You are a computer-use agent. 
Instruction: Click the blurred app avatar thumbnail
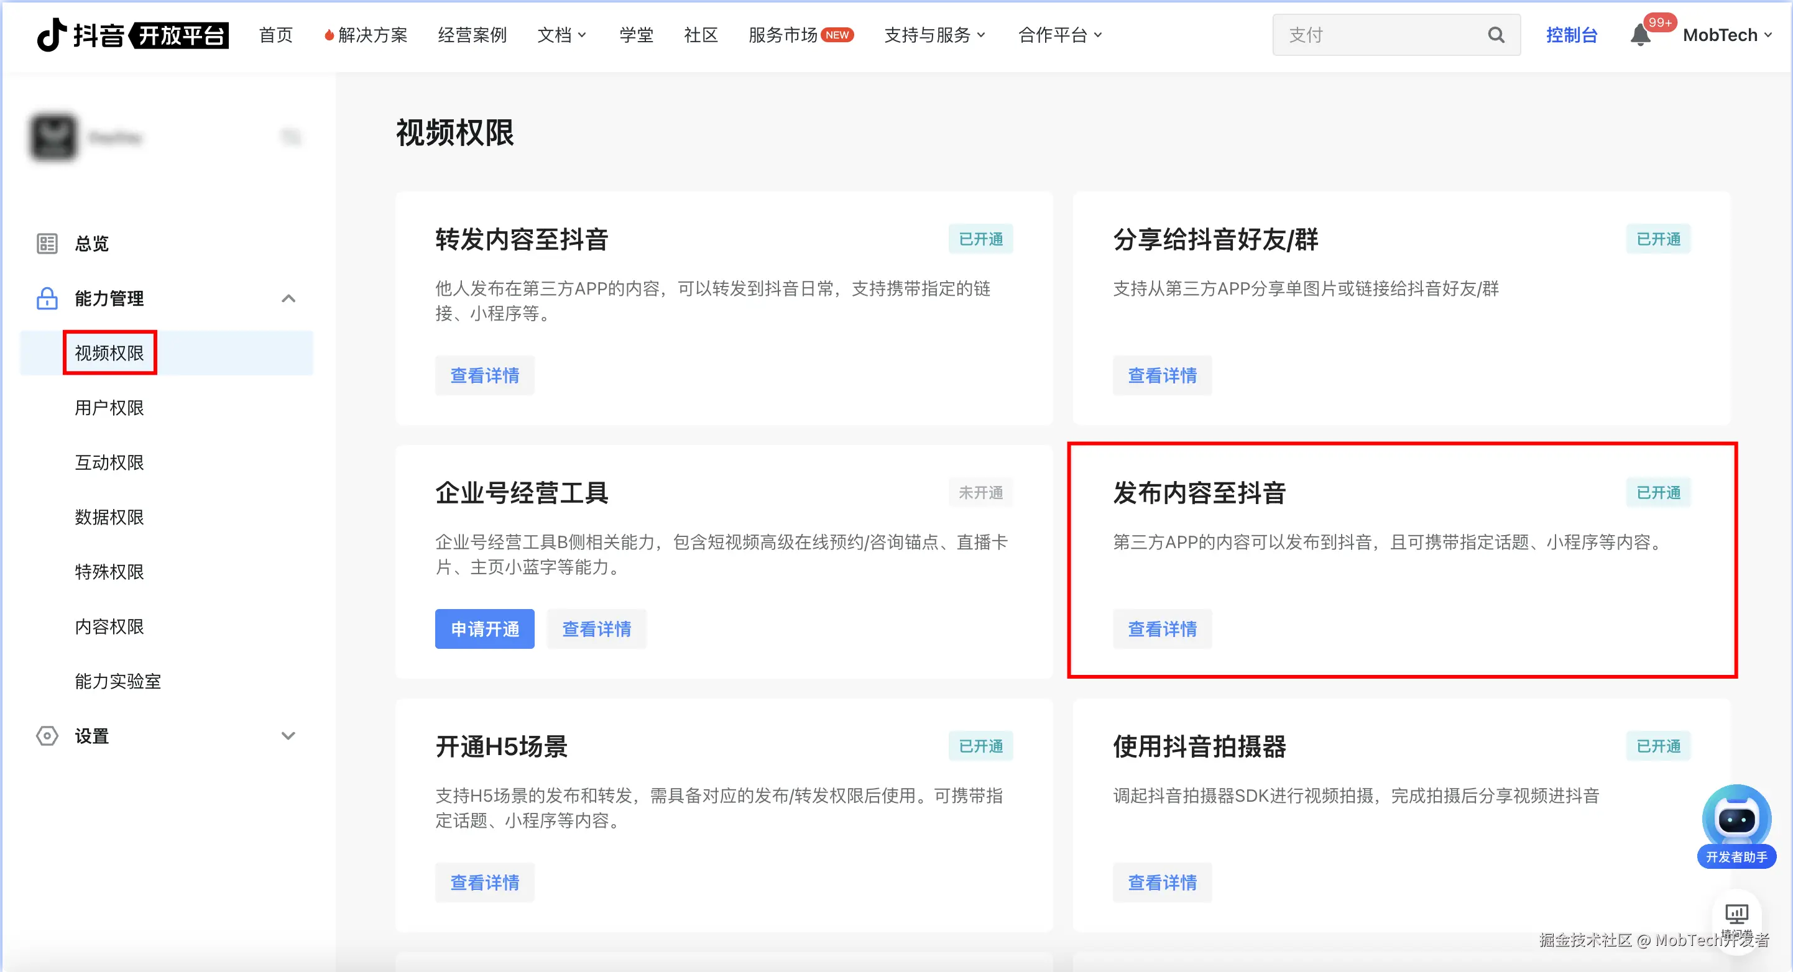(53, 137)
